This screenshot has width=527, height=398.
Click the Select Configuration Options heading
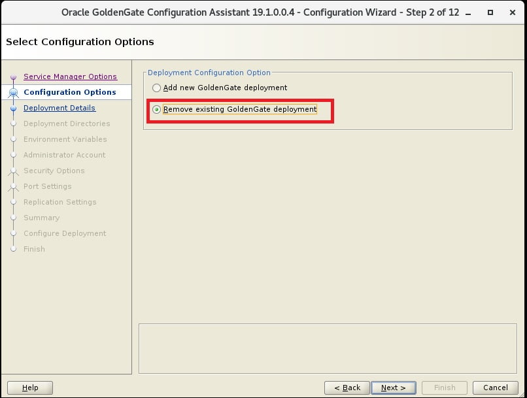coord(80,42)
